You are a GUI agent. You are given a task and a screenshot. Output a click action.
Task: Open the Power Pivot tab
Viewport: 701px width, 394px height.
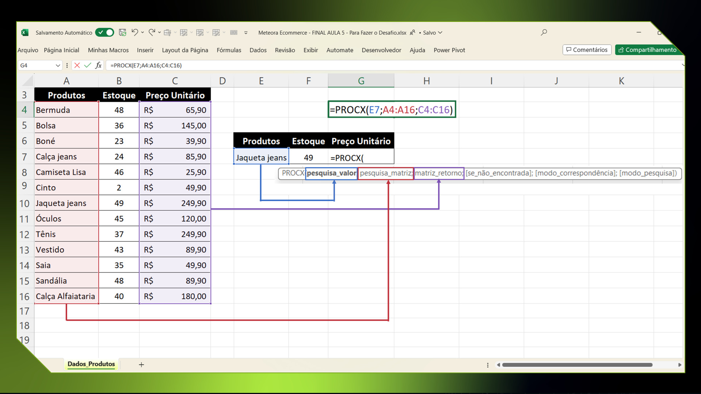click(449, 50)
